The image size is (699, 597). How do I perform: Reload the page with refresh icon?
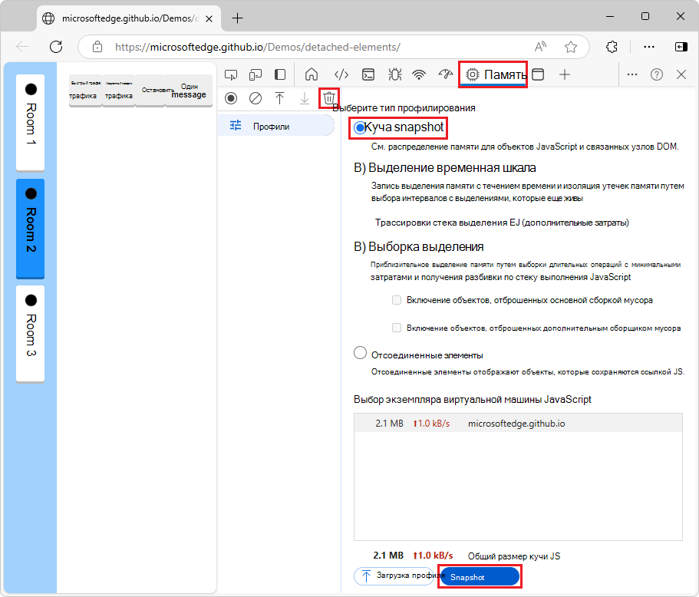56,47
